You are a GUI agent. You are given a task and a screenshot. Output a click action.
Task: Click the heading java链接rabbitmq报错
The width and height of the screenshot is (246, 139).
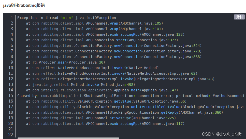(24, 6)
